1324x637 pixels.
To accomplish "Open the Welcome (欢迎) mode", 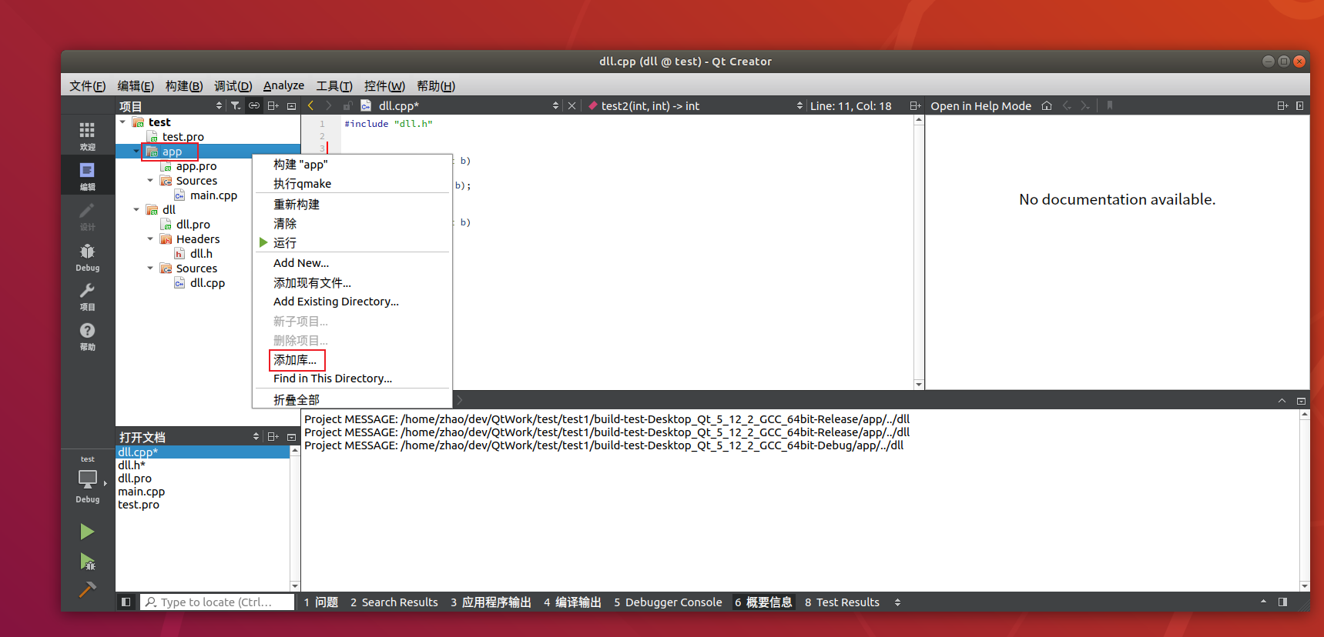I will (87, 135).
